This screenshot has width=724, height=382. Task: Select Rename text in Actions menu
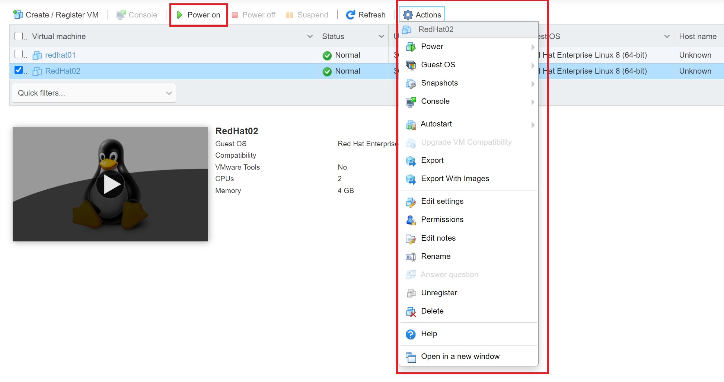click(x=436, y=256)
